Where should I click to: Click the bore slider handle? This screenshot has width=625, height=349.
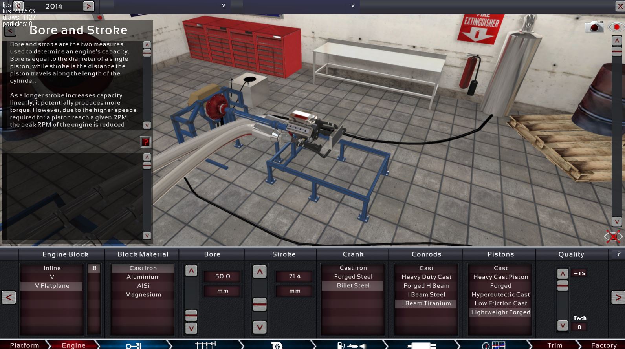pyautogui.click(x=191, y=315)
